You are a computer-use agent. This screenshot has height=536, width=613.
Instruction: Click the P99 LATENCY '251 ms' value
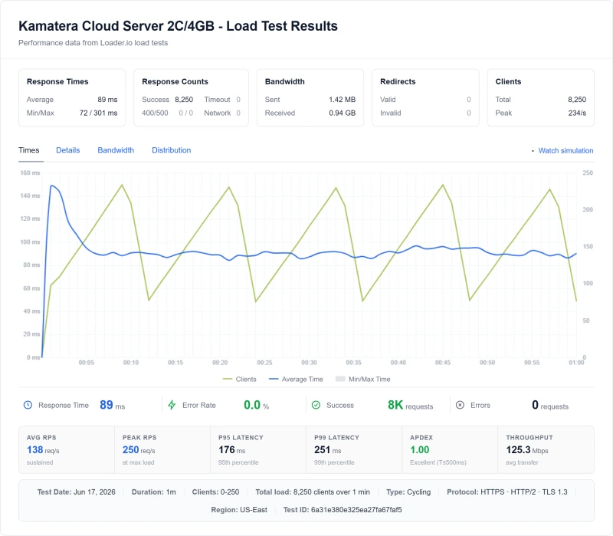point(328,450)
